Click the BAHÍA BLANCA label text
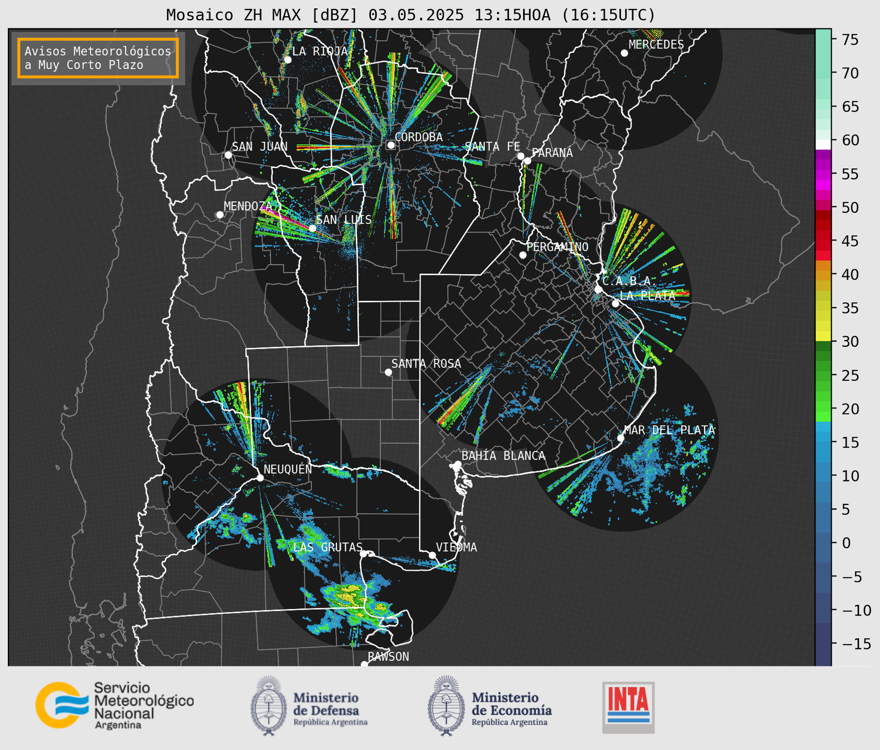880x750 pixels. [x=503, y=456]
